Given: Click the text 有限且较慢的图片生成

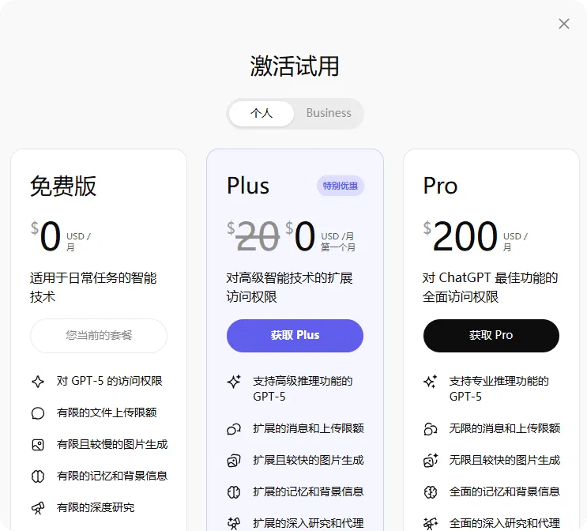Looking at the screenshot, I should coord(112,445).
